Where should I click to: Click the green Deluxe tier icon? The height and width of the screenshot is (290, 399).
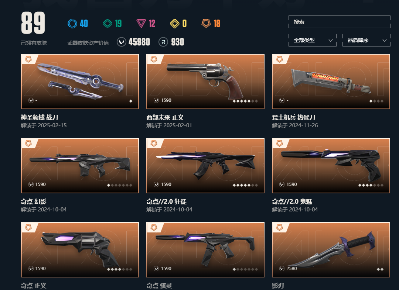pos(108,23)
